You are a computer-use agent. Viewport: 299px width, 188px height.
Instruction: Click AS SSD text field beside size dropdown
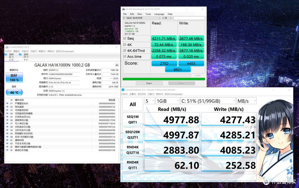point(189,18)
